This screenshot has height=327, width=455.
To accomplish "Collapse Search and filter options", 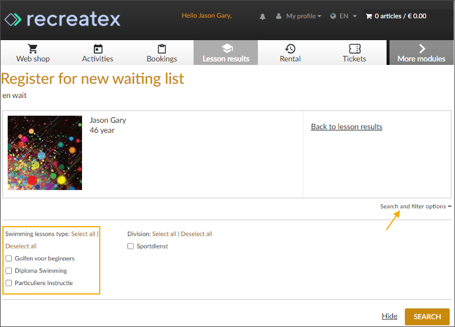I will pyautogui.click(x=415, y=206).
